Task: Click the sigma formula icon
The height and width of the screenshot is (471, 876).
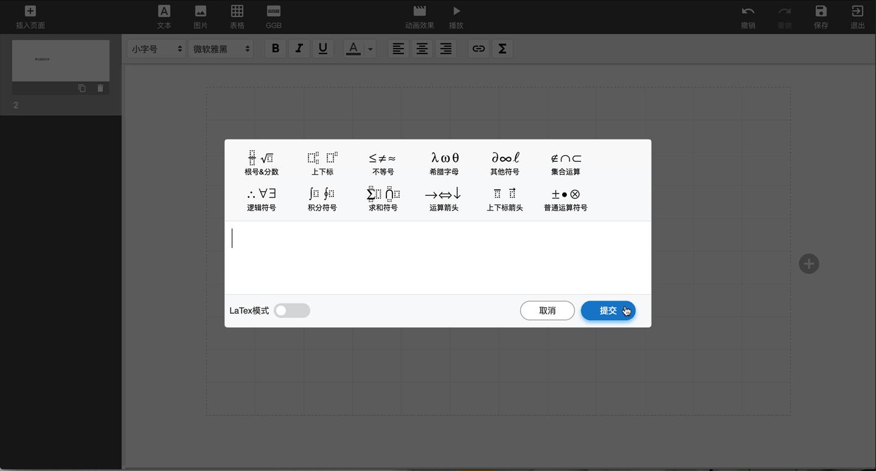Action: click(x=502, y=49)
